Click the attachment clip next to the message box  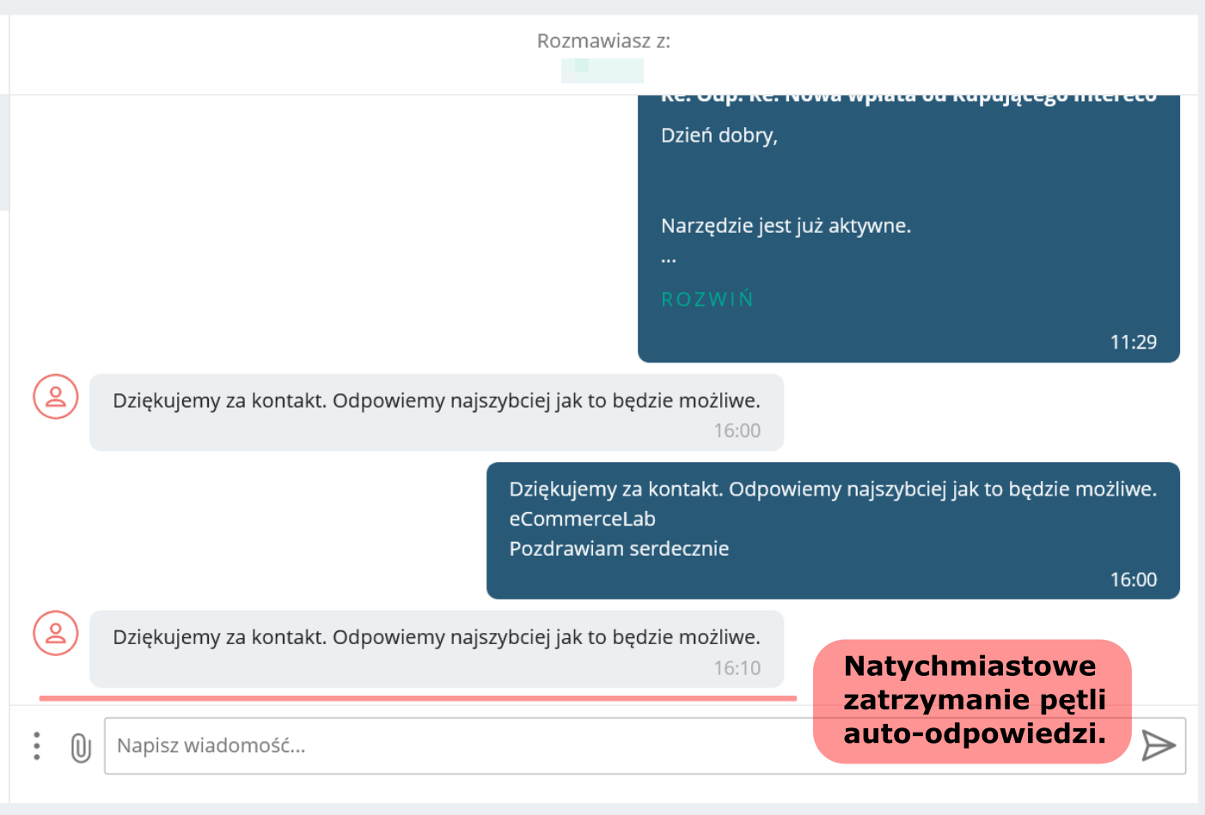click(x=80, y=746)
